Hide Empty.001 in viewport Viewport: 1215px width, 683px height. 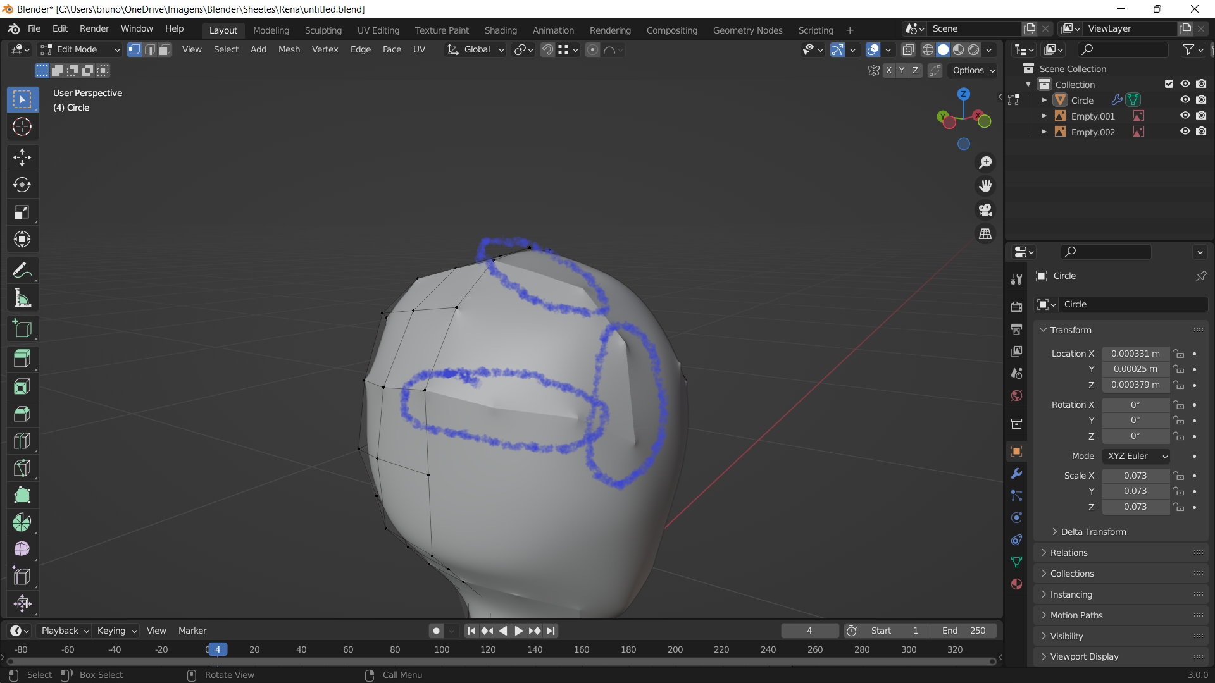tap(1185, 116)
